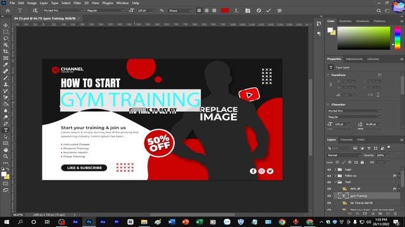Image resolution: width=405 pixels, height=227 pixels.
Task: Hide the Logo layer group
Action: click(329, 170)
